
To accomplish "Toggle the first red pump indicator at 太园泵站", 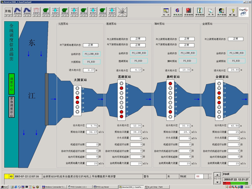I will tap(77, 97).
